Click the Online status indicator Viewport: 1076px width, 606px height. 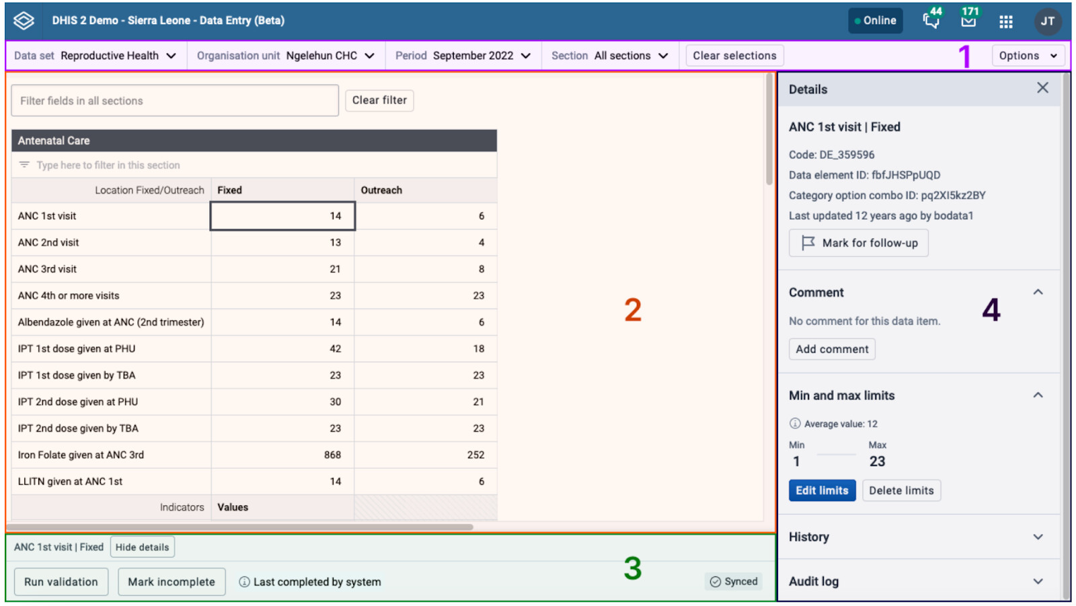pos(875,21)
